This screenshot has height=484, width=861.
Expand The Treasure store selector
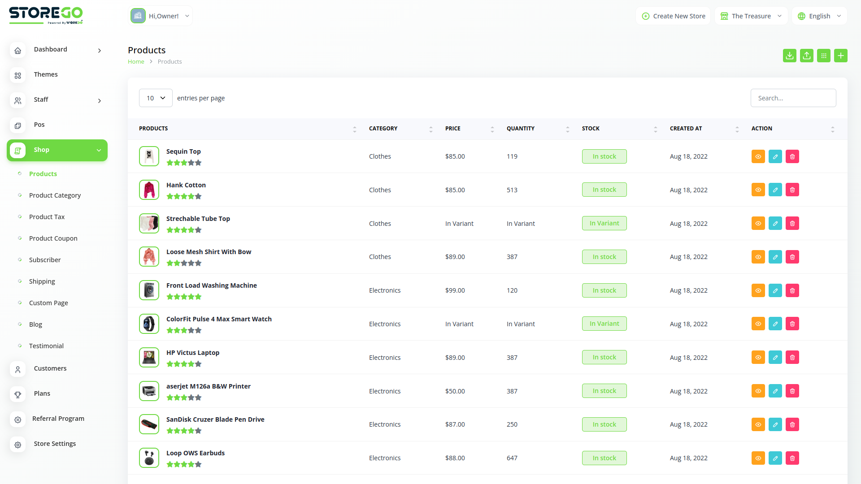pyautogui.click(x=751, y=16)
